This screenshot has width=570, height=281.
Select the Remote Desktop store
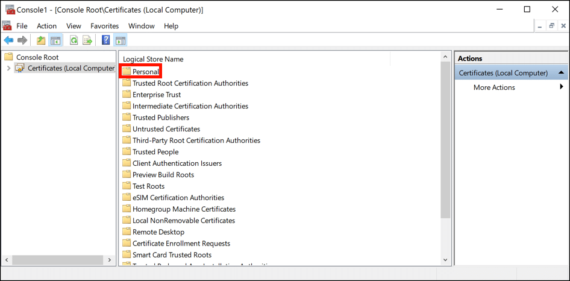(x=158, y=232)
